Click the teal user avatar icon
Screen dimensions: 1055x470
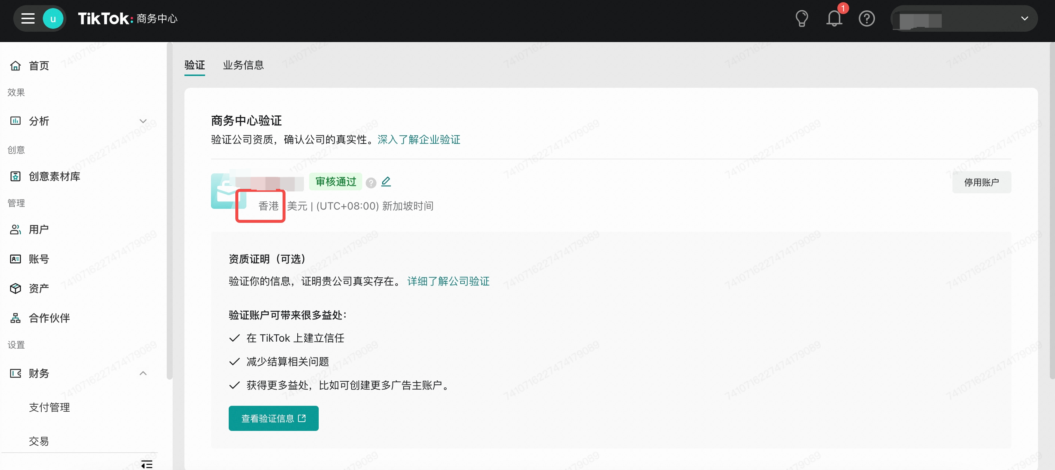(53, 18)
